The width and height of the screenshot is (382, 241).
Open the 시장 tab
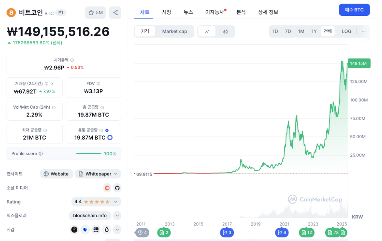click(167, 12)
